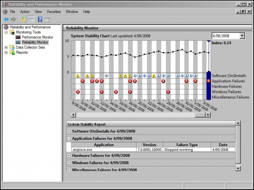
Task: Click the info icon for 13/08/2008
Action: (x=106, y=76)
